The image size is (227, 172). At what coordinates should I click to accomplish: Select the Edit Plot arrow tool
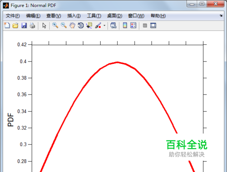(44, 25)
